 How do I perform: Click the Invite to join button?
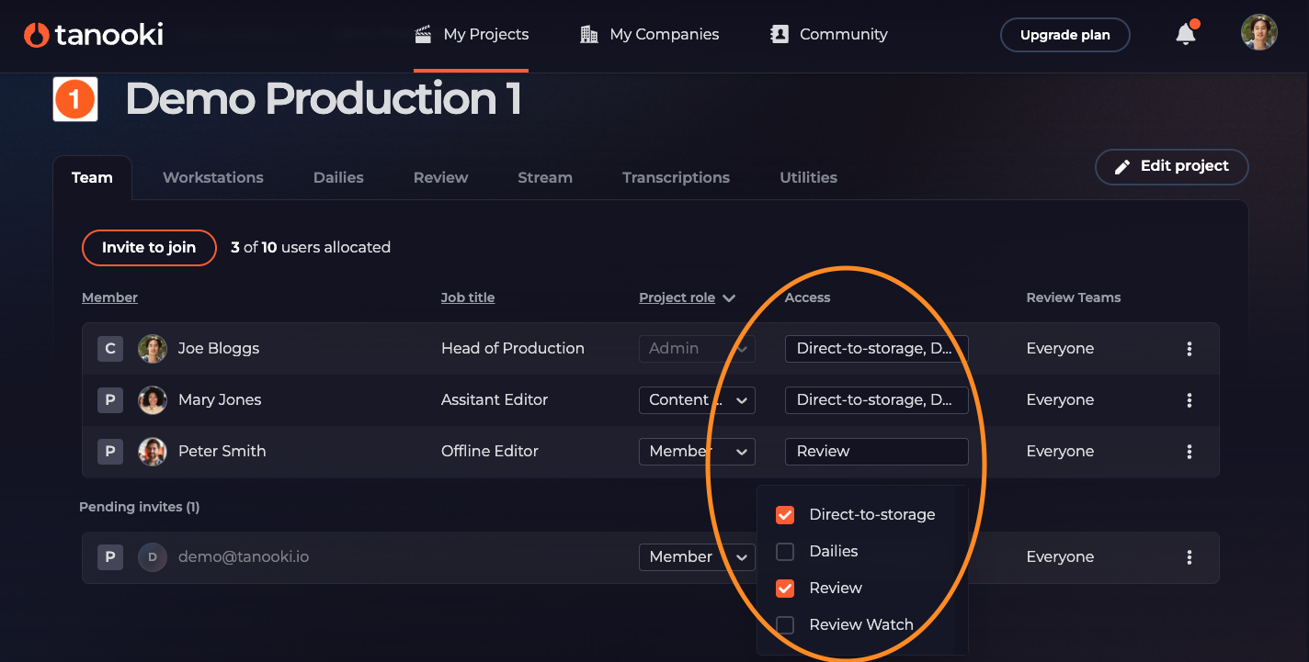click(x=149, y=248)
